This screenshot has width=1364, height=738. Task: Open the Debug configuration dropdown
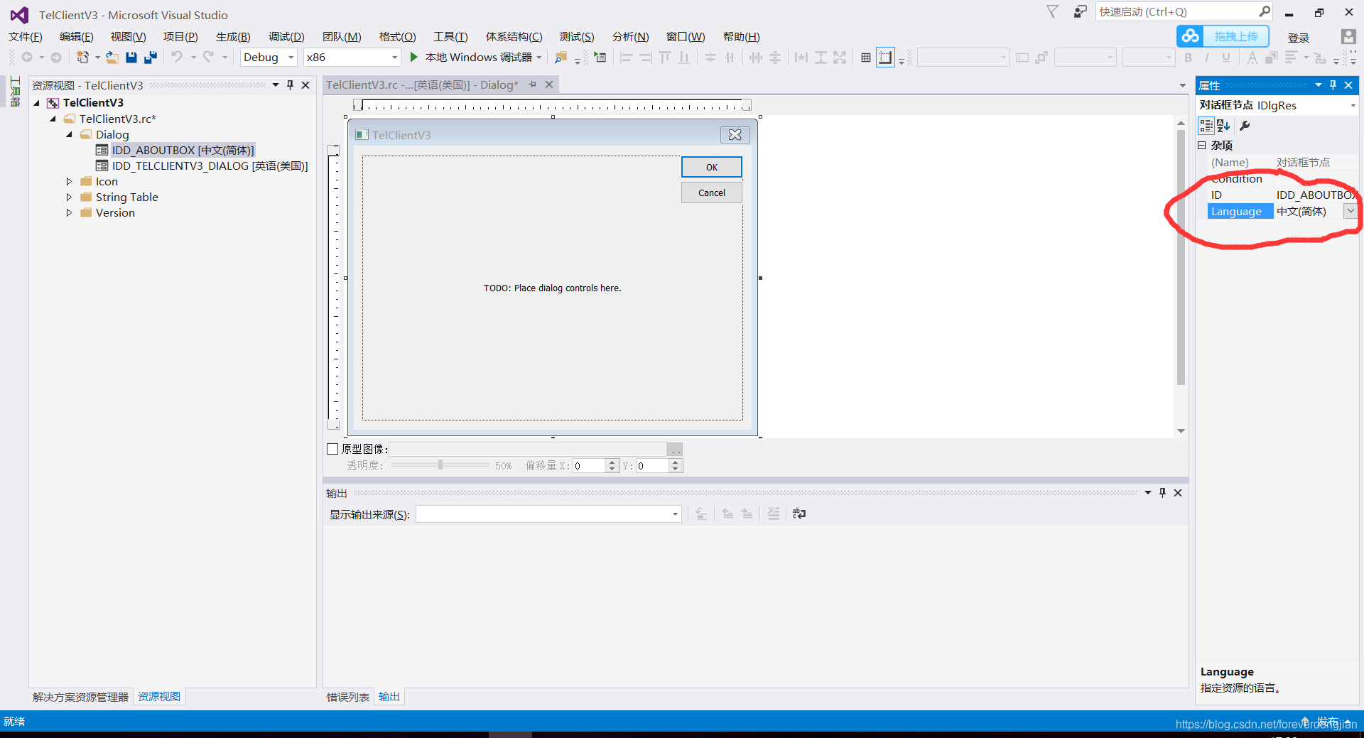[291, 58]
